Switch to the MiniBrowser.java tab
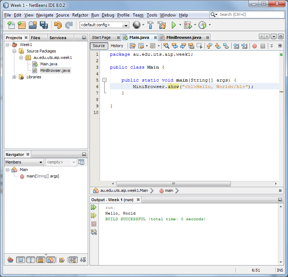The height and width of the screenshot is (277, 288). coord(183,37)
